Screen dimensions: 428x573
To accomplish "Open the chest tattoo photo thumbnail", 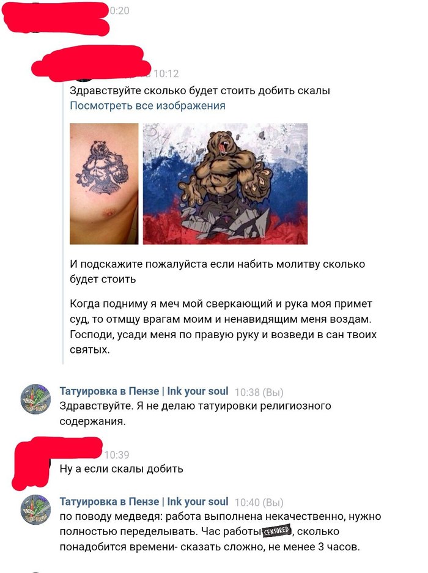I will [104, 183].
